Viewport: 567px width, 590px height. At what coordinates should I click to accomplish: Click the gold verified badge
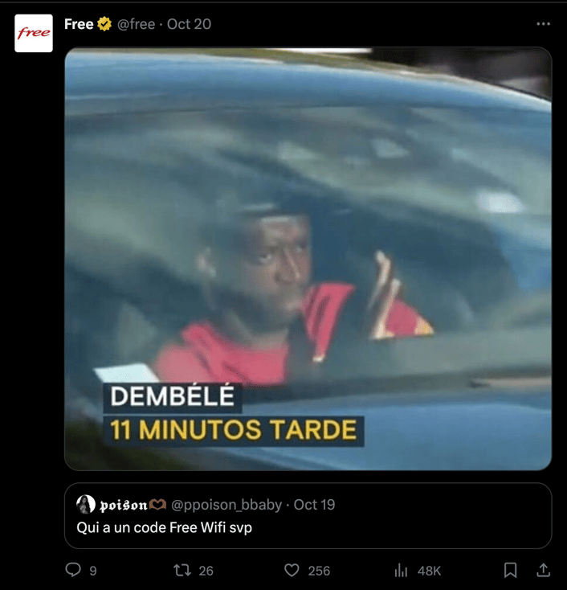(104, 24)
